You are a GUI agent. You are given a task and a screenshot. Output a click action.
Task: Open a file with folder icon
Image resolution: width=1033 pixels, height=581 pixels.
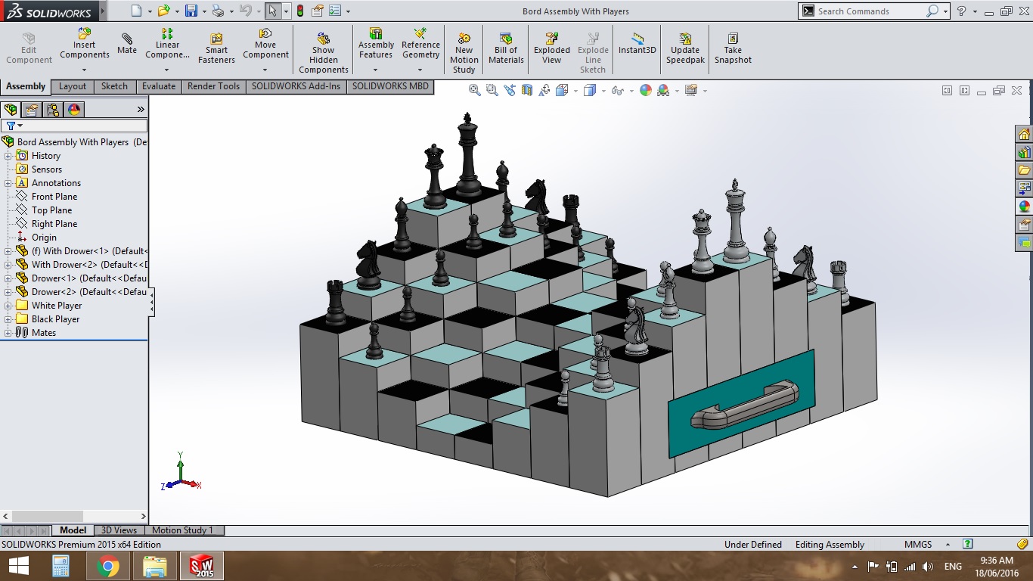pyautogui.click(x=164, y=11)
